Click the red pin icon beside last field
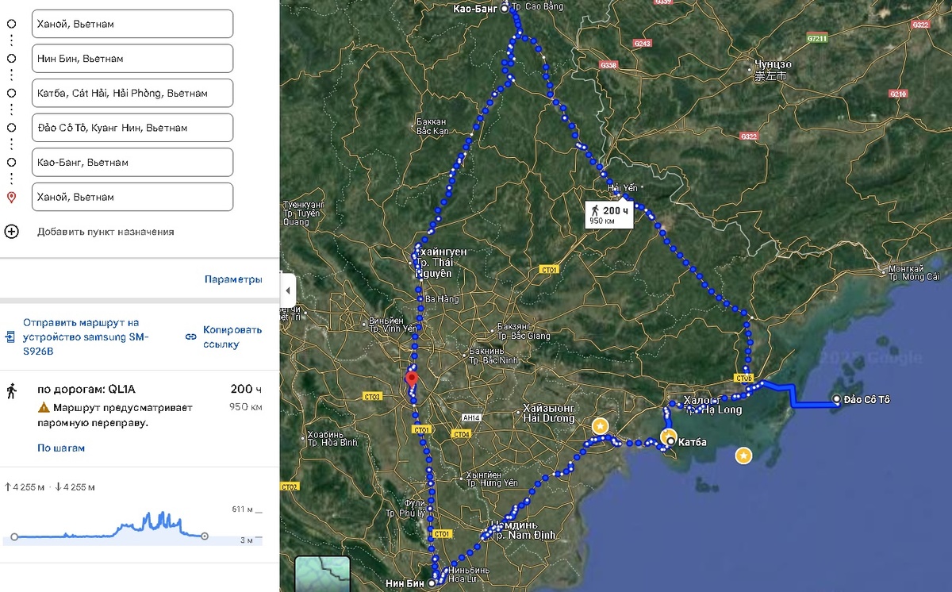The image size is (952, 592). (12, 197)
